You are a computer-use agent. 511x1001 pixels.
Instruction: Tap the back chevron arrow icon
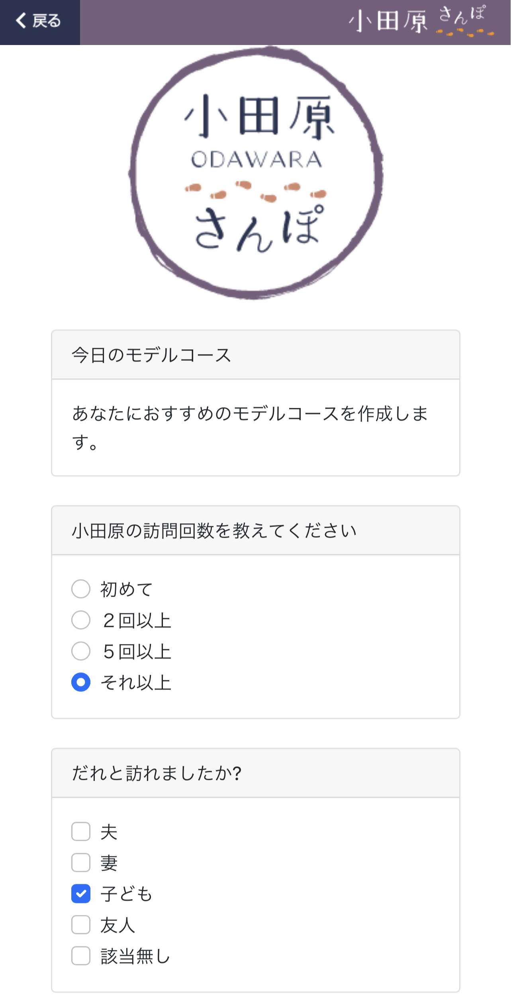[21, 20]
